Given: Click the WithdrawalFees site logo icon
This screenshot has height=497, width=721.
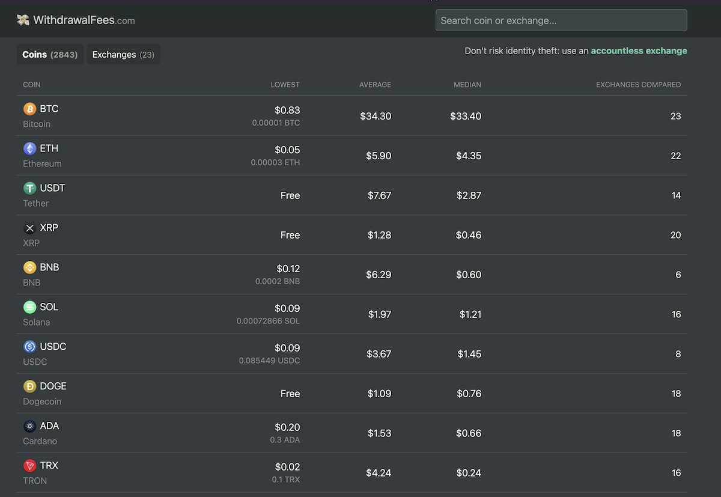Looking at the screenshot, I should point(23,20).
